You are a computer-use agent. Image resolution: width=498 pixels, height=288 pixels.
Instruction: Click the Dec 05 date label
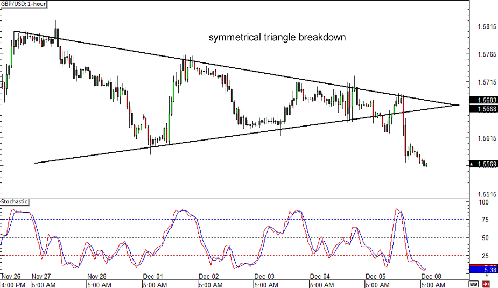375,276
